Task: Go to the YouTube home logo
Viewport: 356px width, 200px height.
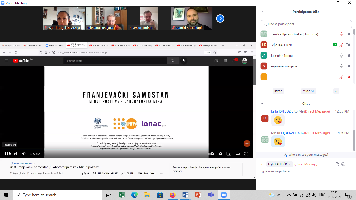Action: [21, 61]
